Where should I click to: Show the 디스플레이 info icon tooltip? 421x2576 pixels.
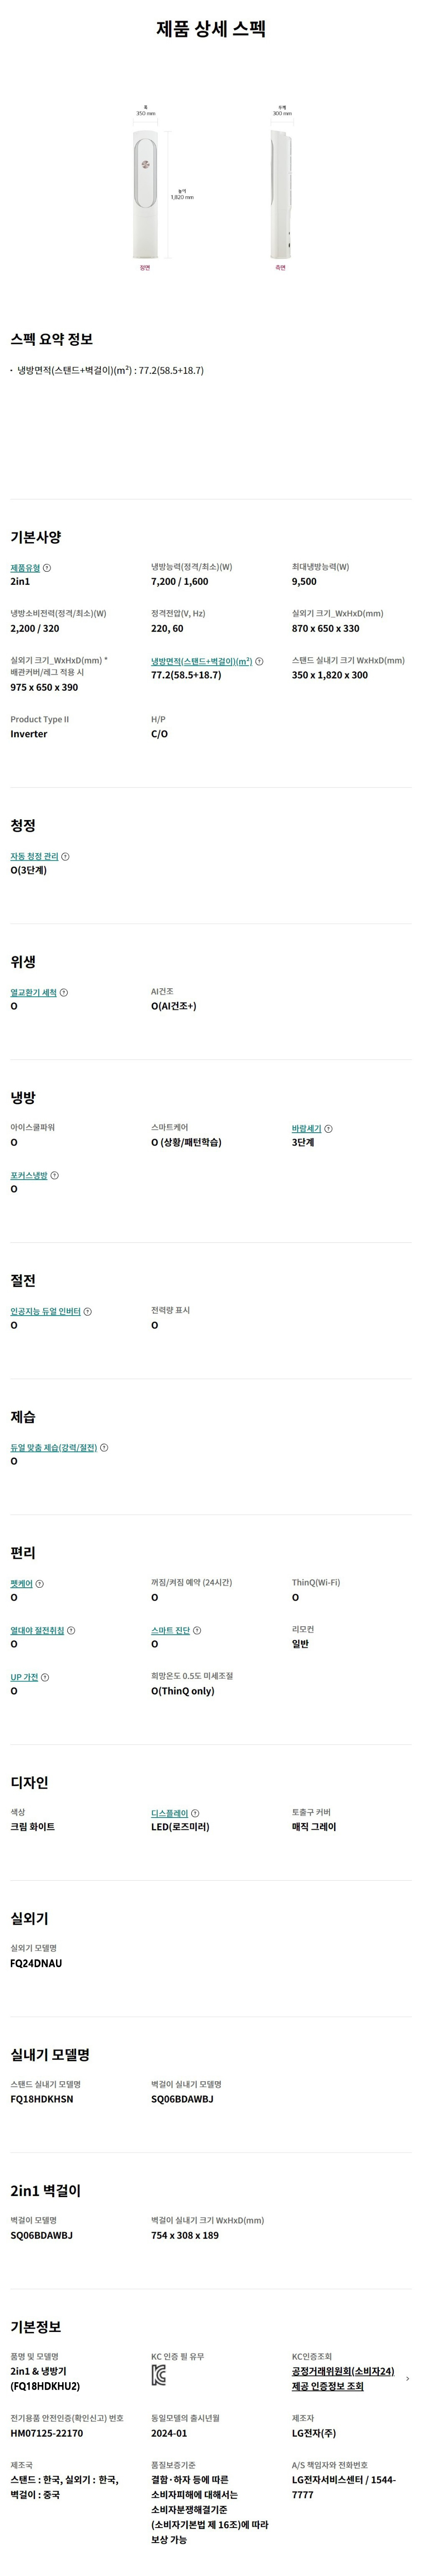click(195, 1813)
